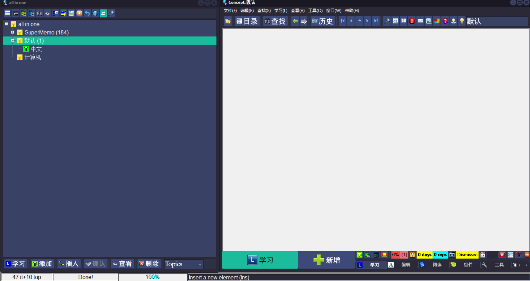
Task: Click the calendar icon in the status bar
Action: tap(483, 255)
